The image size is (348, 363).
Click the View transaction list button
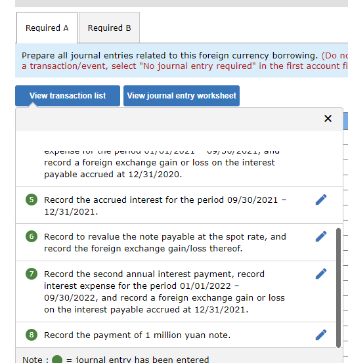[68, 96]
